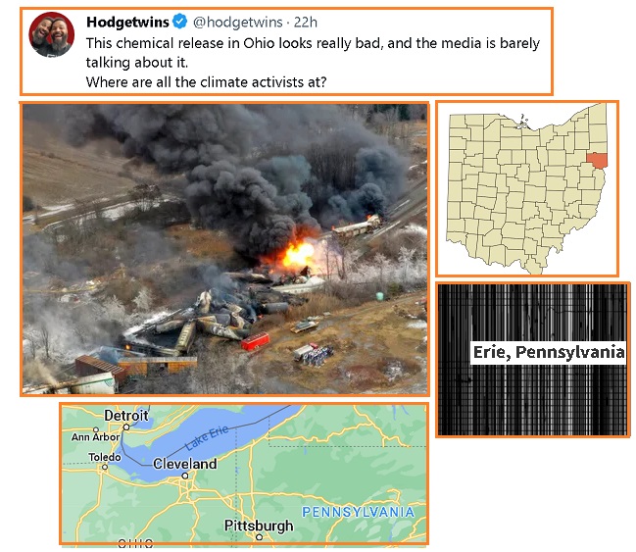Open the Hodgetwins display name
Viewport: 636px width, 552px height.
[x=127, y=22]
